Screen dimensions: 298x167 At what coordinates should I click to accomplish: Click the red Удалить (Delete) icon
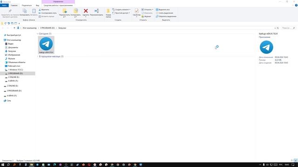86,11
